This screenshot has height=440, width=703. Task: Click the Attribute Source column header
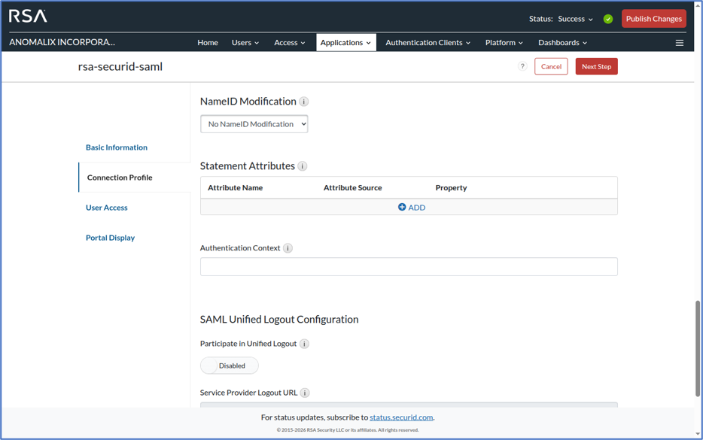coord(353,188)
